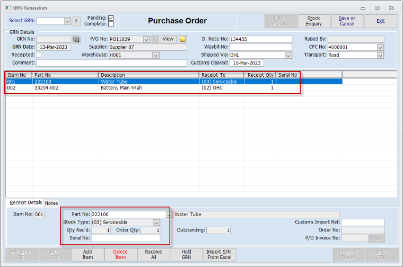Click the GRN No lookup icon
The width and height of the screenshot is (403, 267).
tap(76, 39)
